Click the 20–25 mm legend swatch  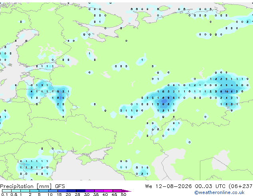(x=71, y=191)
